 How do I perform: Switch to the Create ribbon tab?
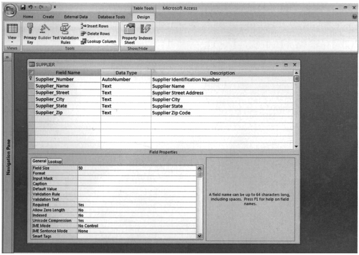(48, 17)
